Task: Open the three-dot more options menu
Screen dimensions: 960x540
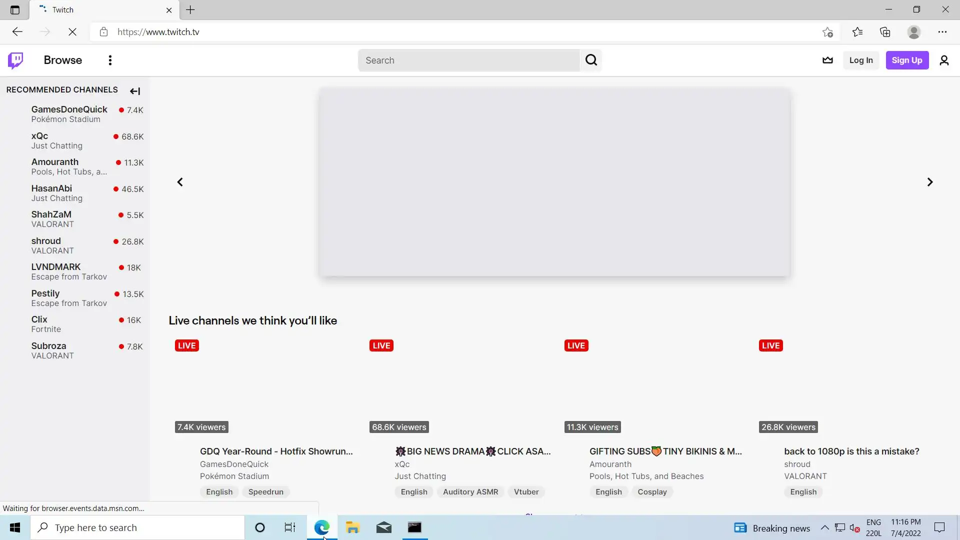Action: coord(110,60)
